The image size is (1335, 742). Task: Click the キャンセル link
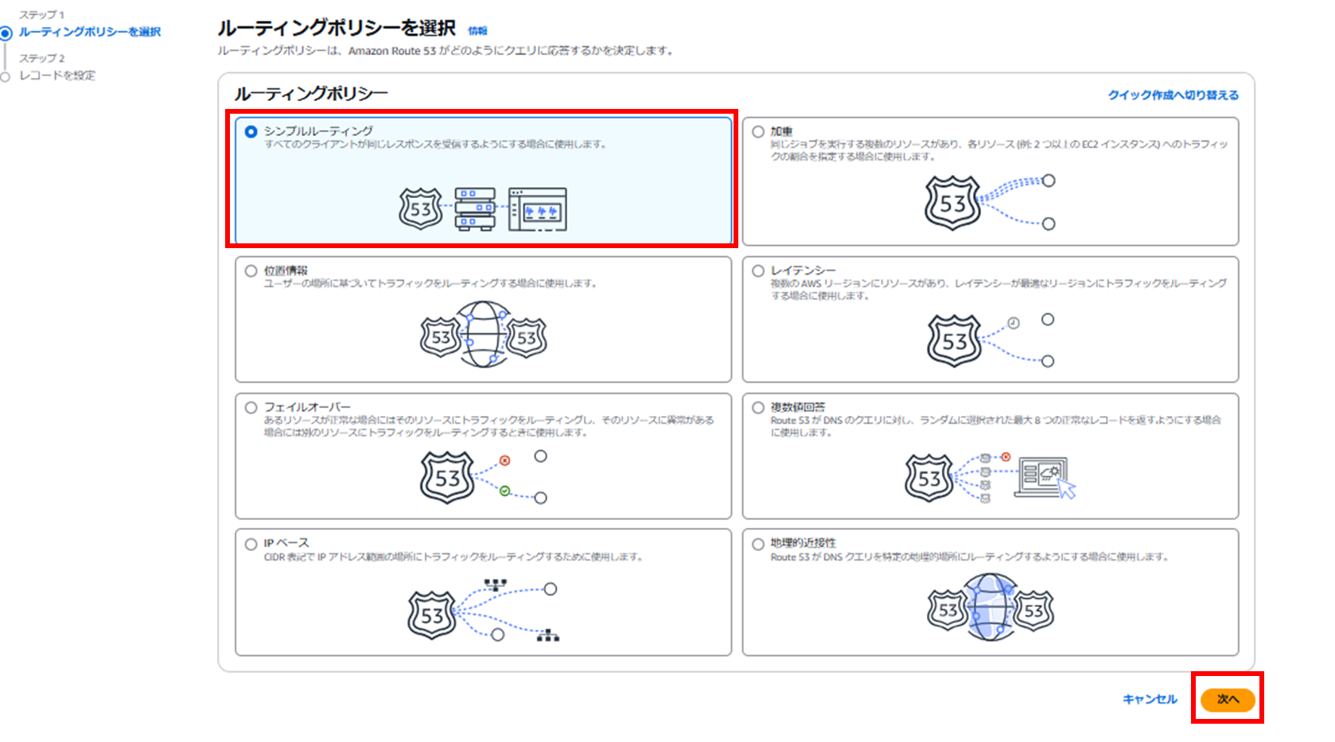point(1150,699)
